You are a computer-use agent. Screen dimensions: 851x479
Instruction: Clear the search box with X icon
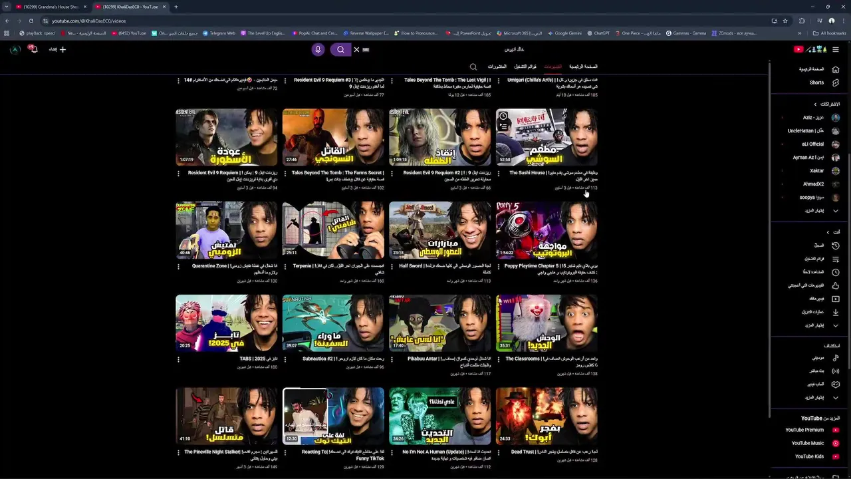(356, 49)
